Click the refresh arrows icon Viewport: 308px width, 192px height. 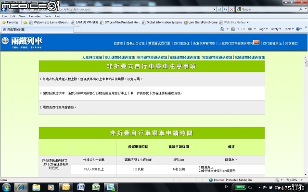[x=226, y=9]
